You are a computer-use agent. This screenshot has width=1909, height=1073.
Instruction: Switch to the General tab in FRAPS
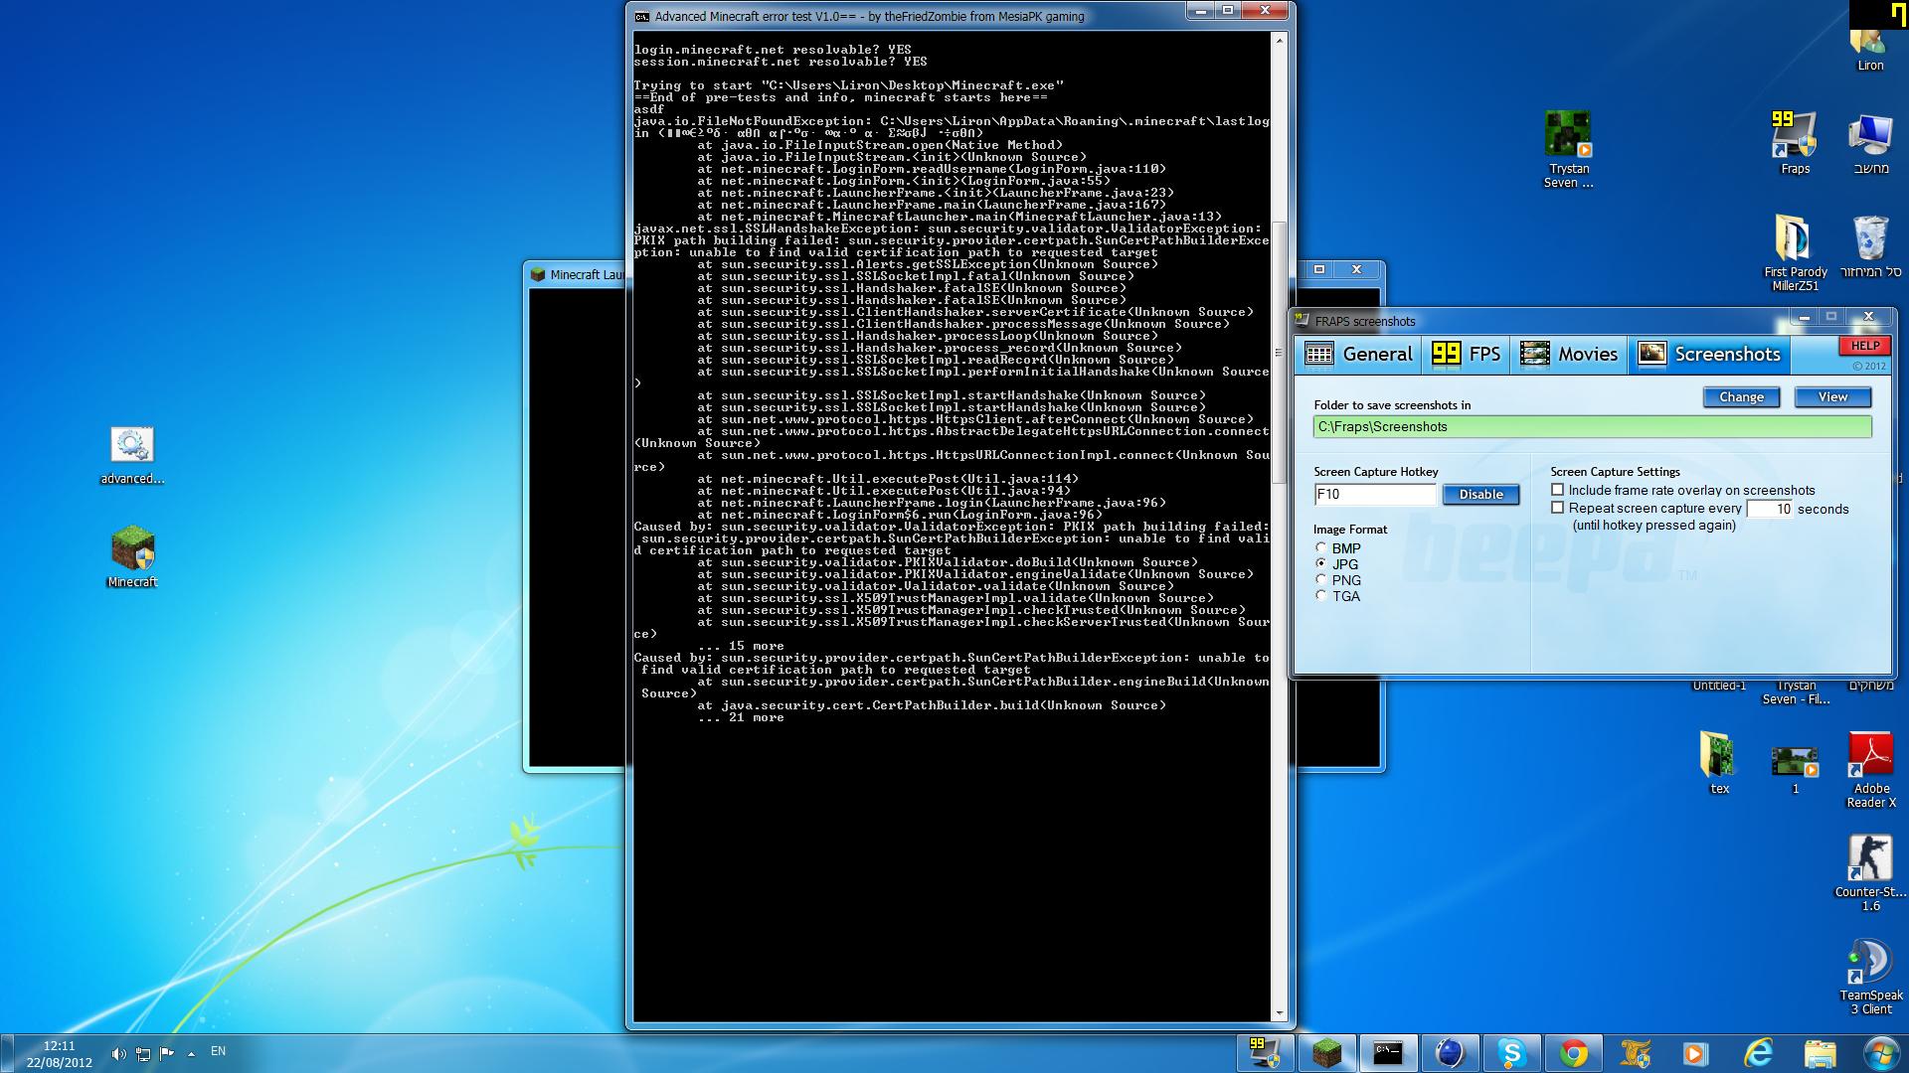tap(1359, 355)
